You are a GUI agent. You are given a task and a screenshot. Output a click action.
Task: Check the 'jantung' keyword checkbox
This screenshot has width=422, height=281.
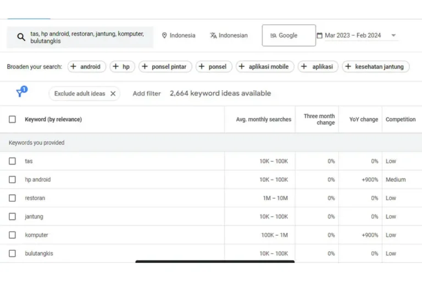point(12,216)
